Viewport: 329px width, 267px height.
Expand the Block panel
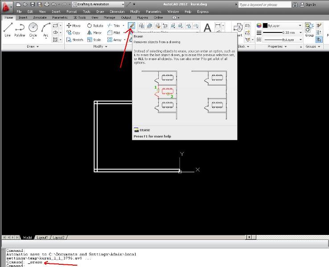pyautogui.click(x=243, y=46)
